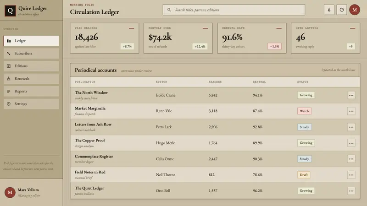Go to the Ledger section
This screenshot has width=367, height=206.
pyautogui.click(x=31, y=41)
